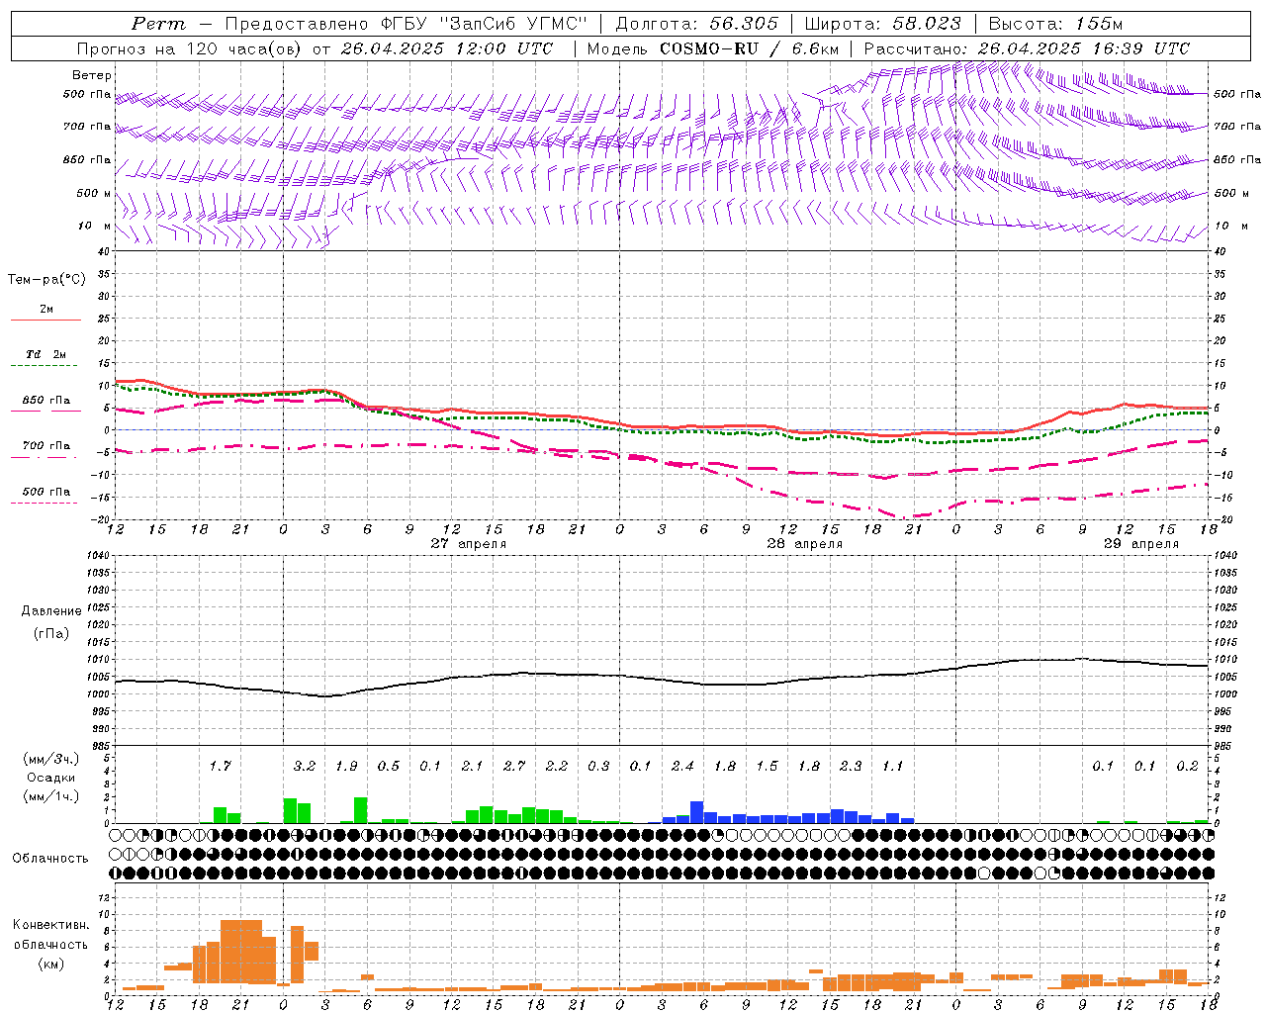Click the "2.7" precipitation total
This screenshot has width=1266, height=1013.
514,767
